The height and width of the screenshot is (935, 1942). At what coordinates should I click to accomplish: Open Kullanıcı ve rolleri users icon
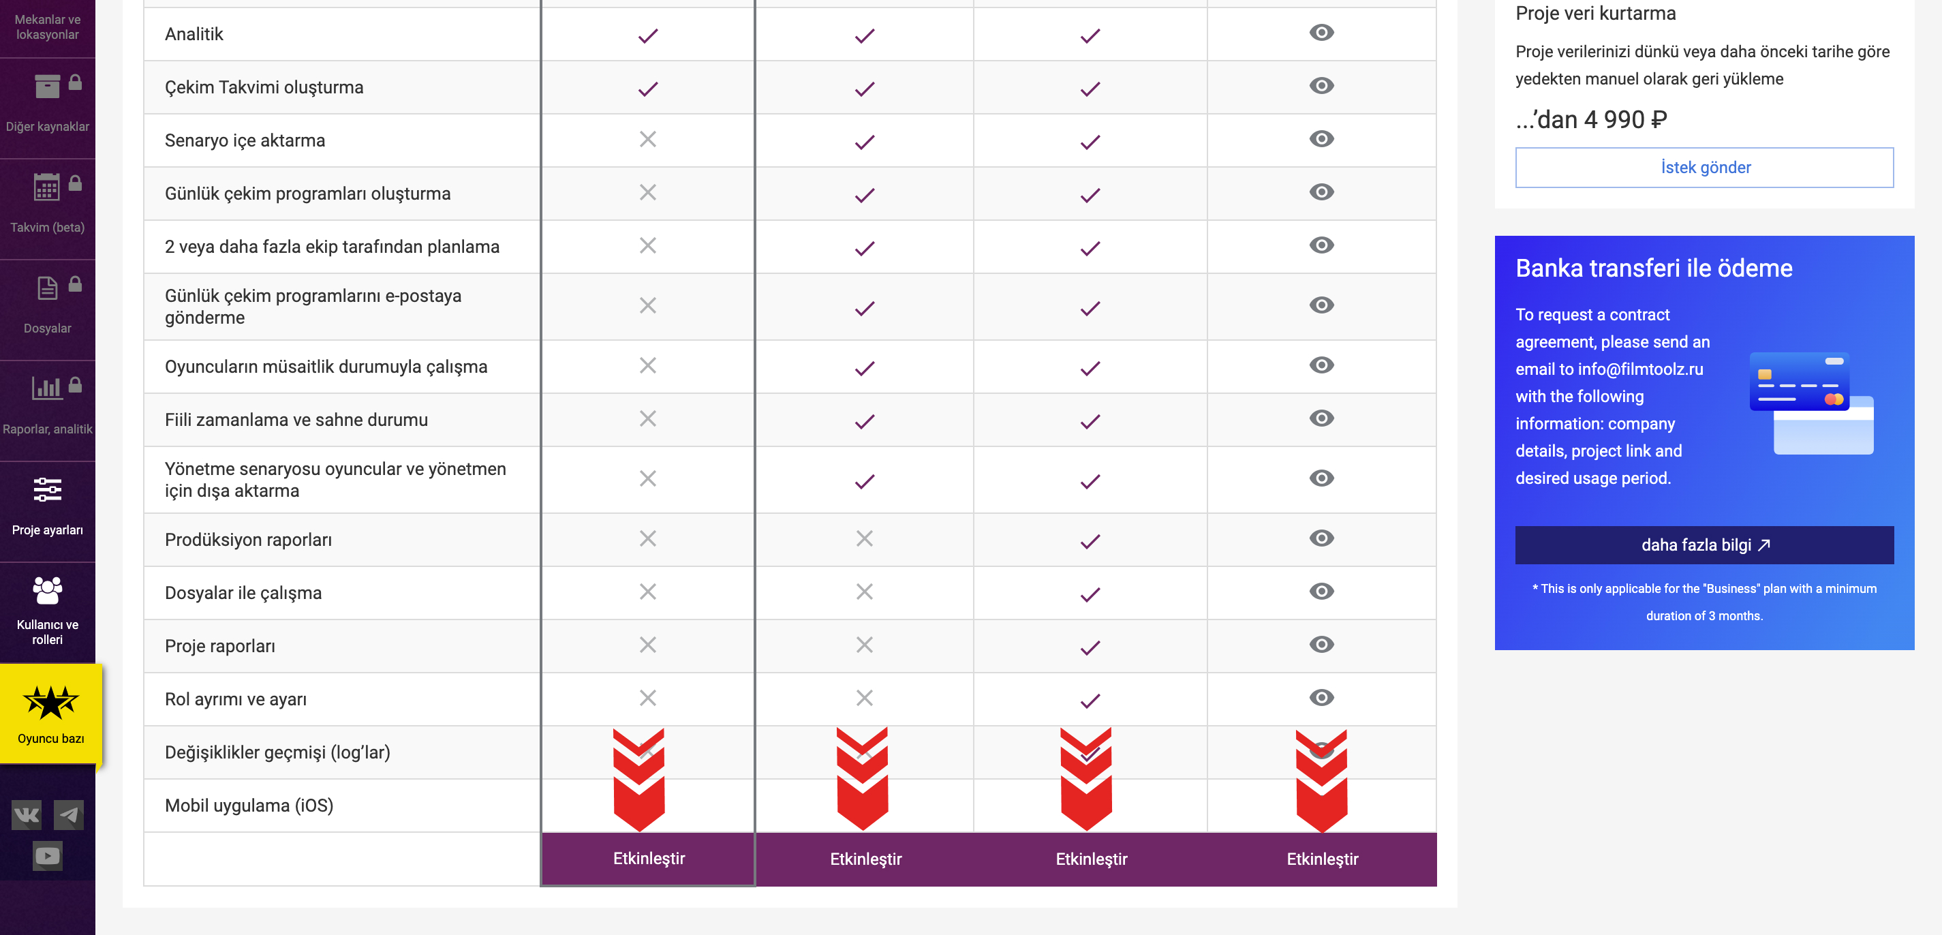48,590
